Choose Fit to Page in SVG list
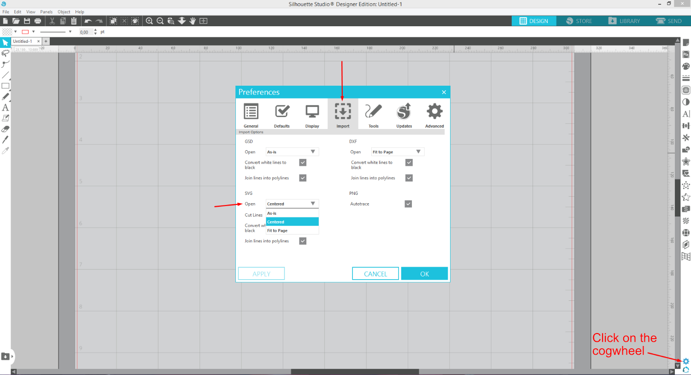691x375 pixels. [292, 230]
